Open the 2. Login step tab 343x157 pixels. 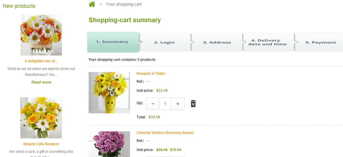pyautogui.click(x=164, y=42)
